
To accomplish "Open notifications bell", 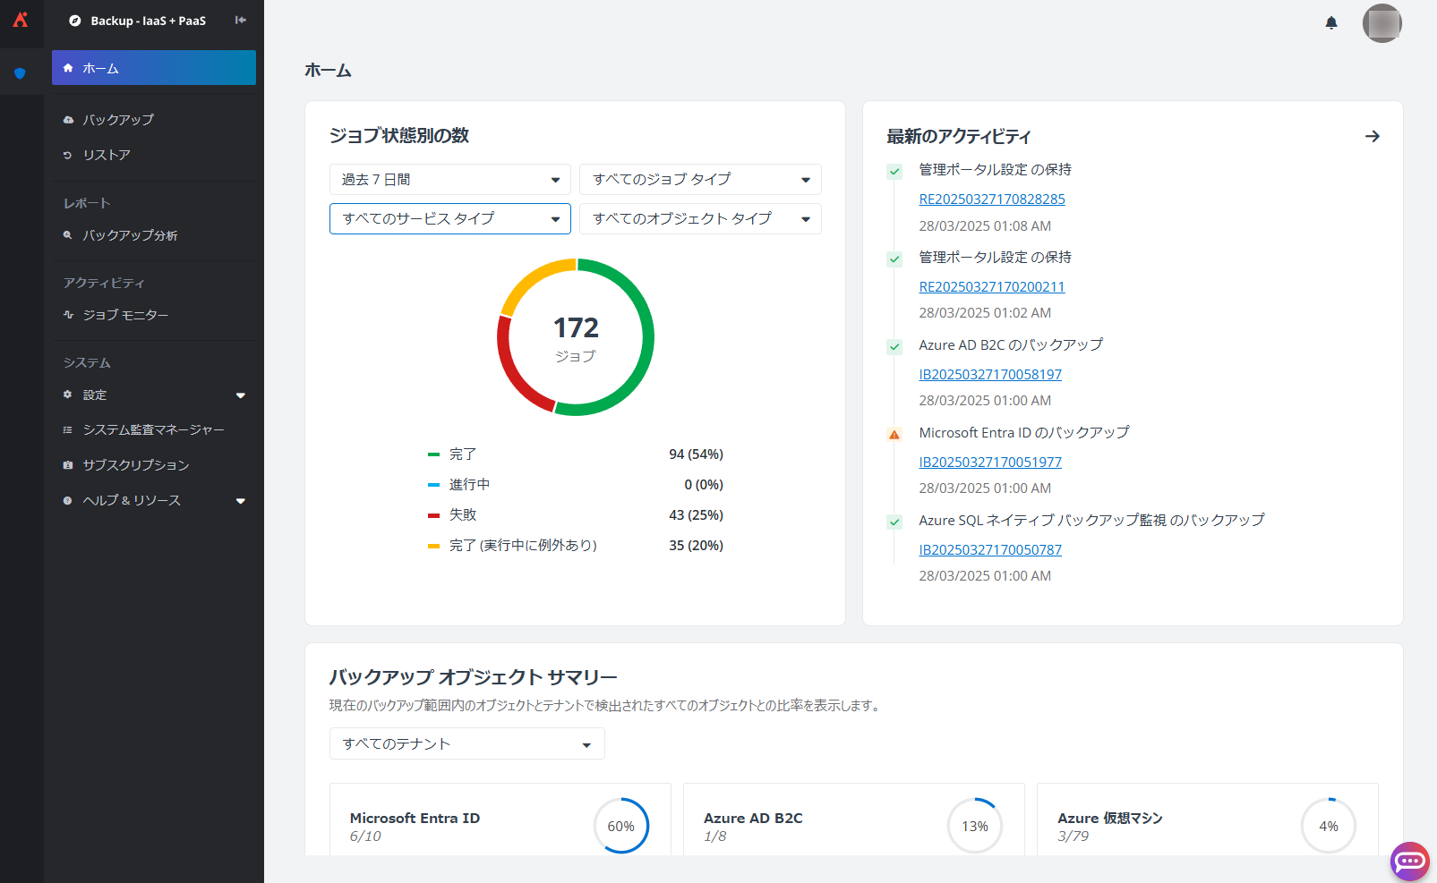I will (x=1331, y=23).
